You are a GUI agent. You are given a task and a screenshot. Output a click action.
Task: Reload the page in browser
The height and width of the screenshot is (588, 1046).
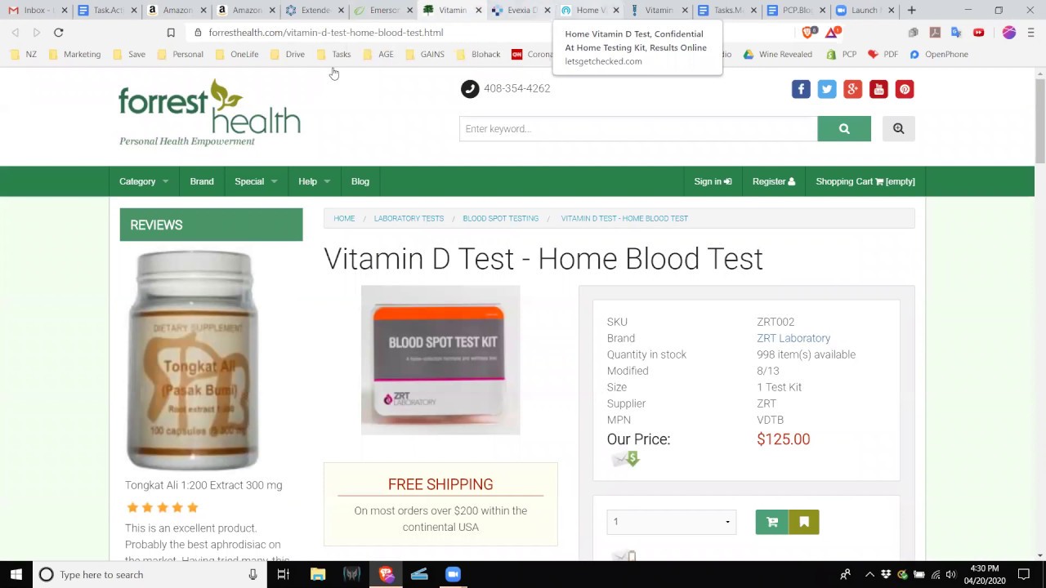(x=58, y=33)
